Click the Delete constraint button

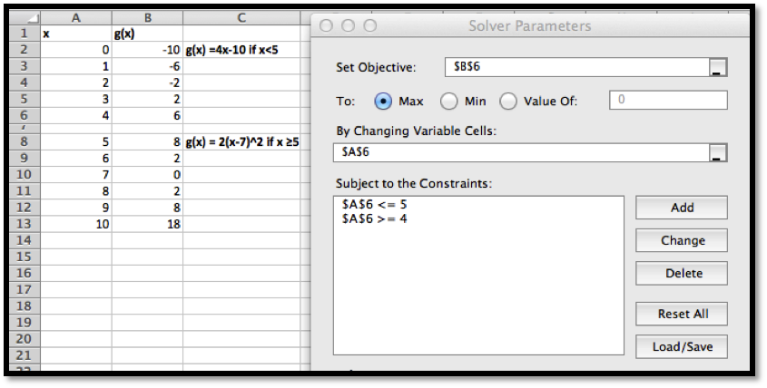tap(682, 273)
